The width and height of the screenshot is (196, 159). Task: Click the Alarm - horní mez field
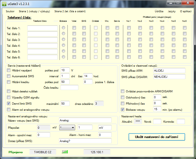click(x=105, y=135)
